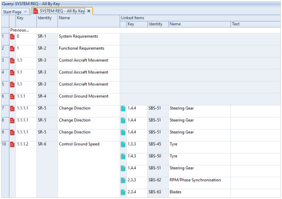This screenshot has height=199, width=282.
Task: Click teal linked item icon in row 9
Action: pyautogui.click(x=123, y=133)
